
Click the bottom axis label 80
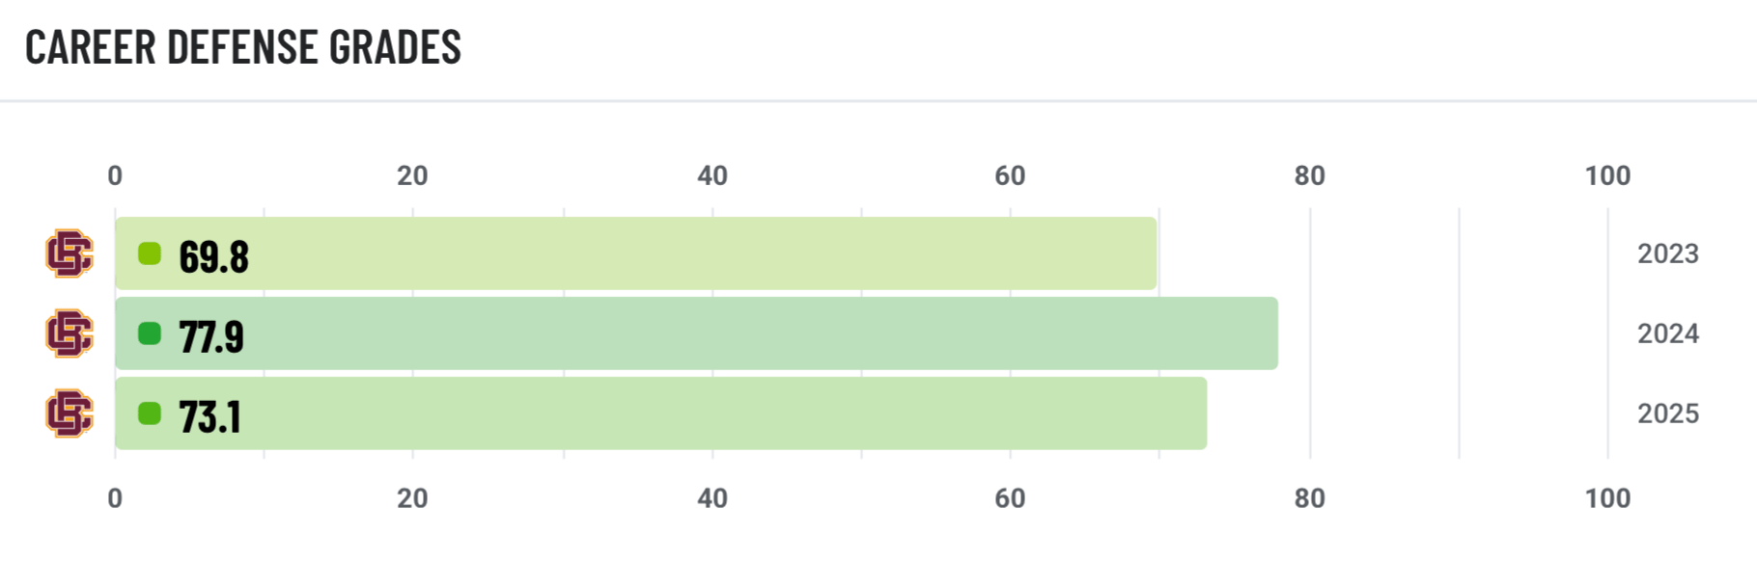[1309, 498]
